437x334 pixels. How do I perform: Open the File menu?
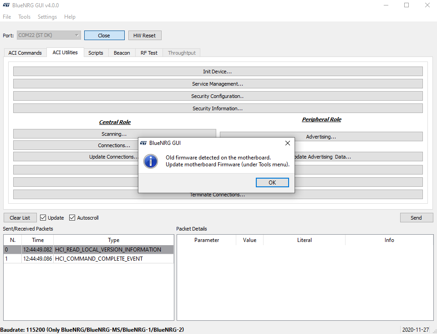tap(7, 17)
